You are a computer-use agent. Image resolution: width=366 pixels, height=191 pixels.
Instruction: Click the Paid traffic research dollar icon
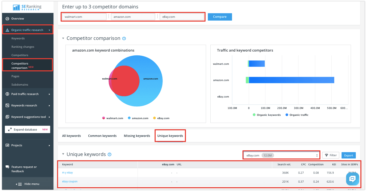[x=7, y=94]
